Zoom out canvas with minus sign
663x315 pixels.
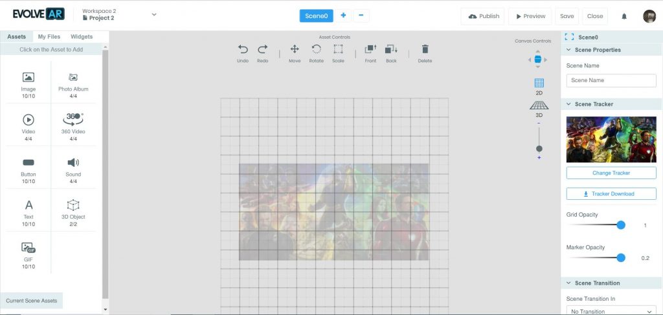pyautogui.click(x=539, y=124)
